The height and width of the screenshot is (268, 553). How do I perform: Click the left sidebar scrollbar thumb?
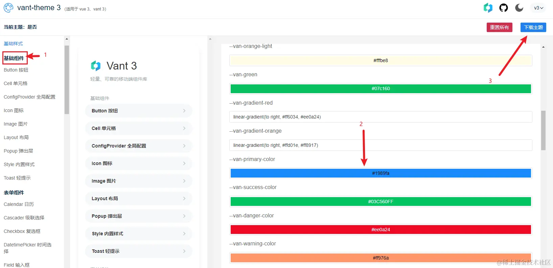coord(67,80)
